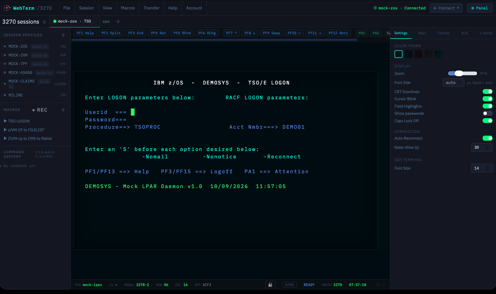Select the MILINE session profile
Image resolution: width=496 pixels, height=294 pixels.
point(35,95)
